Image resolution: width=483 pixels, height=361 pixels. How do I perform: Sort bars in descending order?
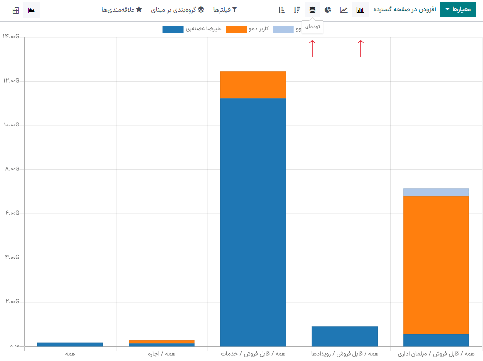pos(297,10)
